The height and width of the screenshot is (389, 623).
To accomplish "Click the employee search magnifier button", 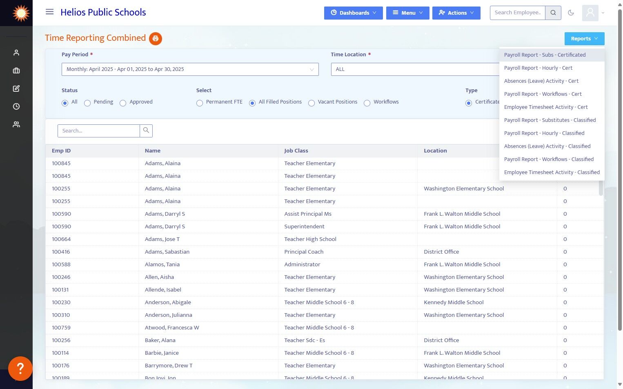I will pos(553,13).
